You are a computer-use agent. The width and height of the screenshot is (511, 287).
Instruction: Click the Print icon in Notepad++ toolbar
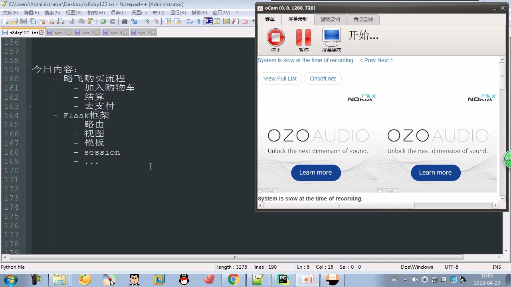click(x=60, y=22)
